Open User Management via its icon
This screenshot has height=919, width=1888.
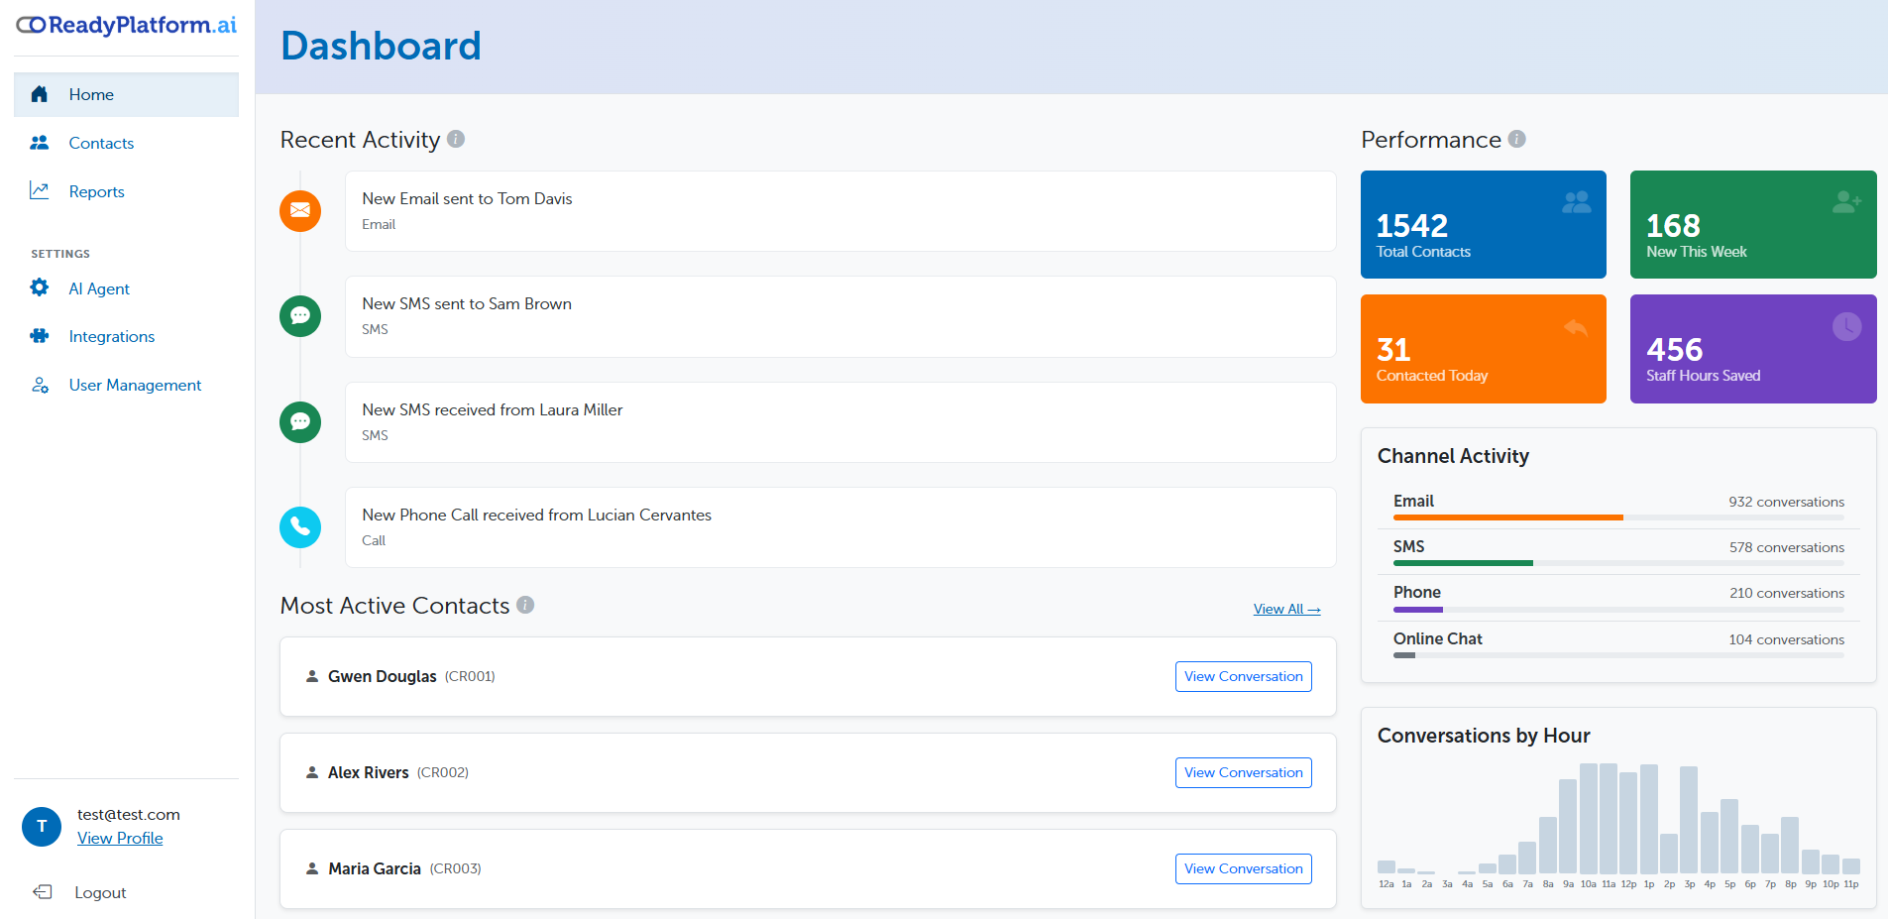[x=40, y=385]
